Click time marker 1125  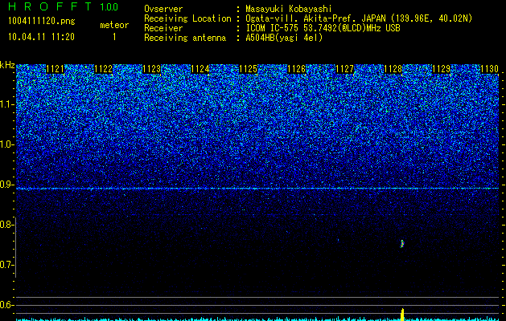[x=249, y=69]
